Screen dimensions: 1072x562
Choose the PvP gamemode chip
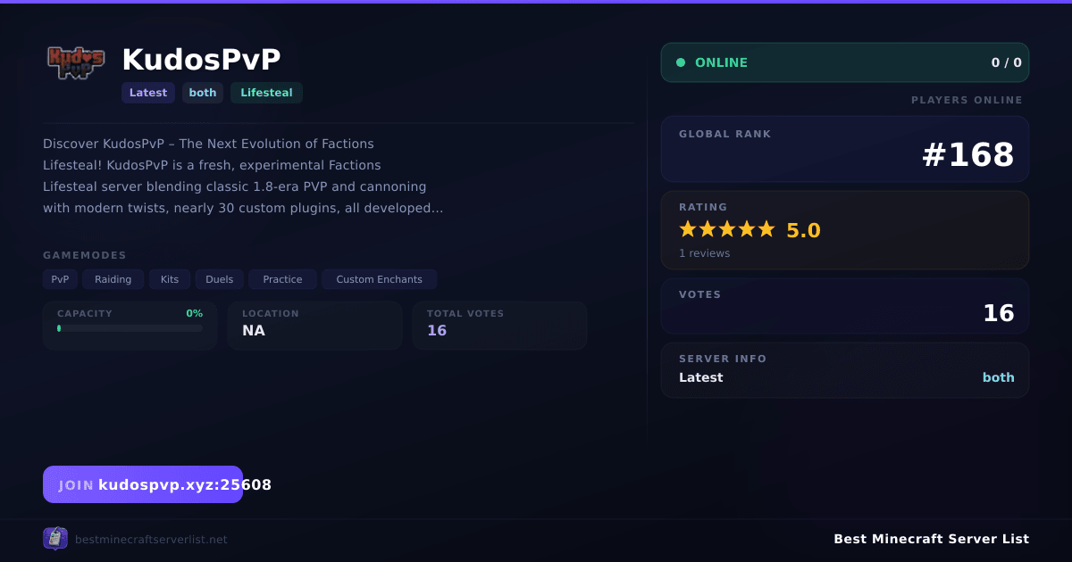pyautogui.click(x=60, y=279)
